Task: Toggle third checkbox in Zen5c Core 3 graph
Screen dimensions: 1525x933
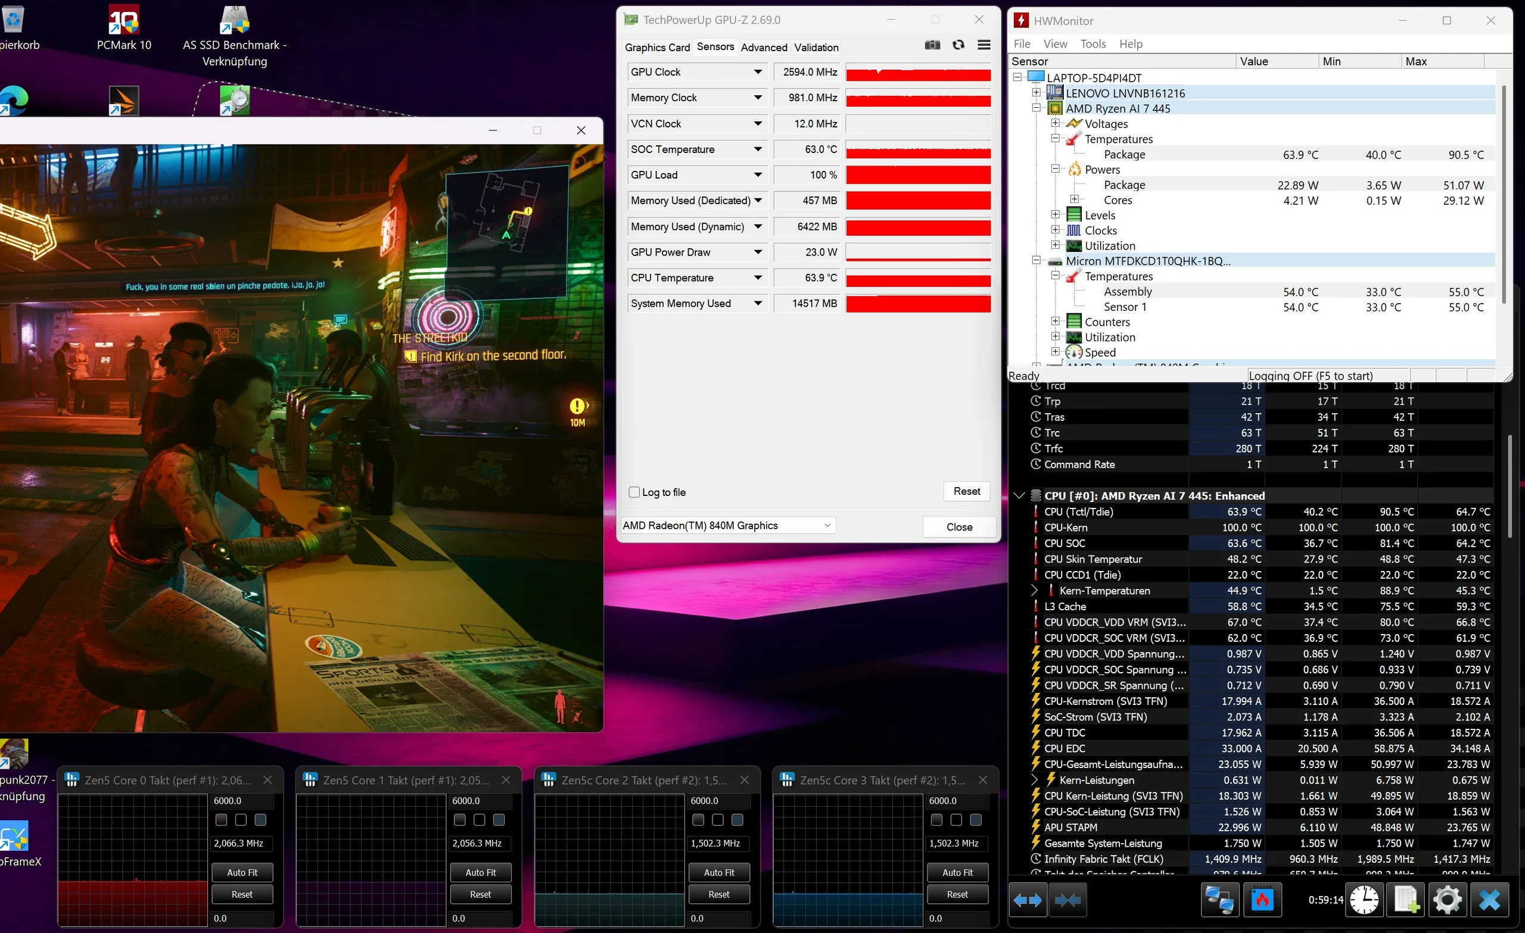Action: coord(976,820)
